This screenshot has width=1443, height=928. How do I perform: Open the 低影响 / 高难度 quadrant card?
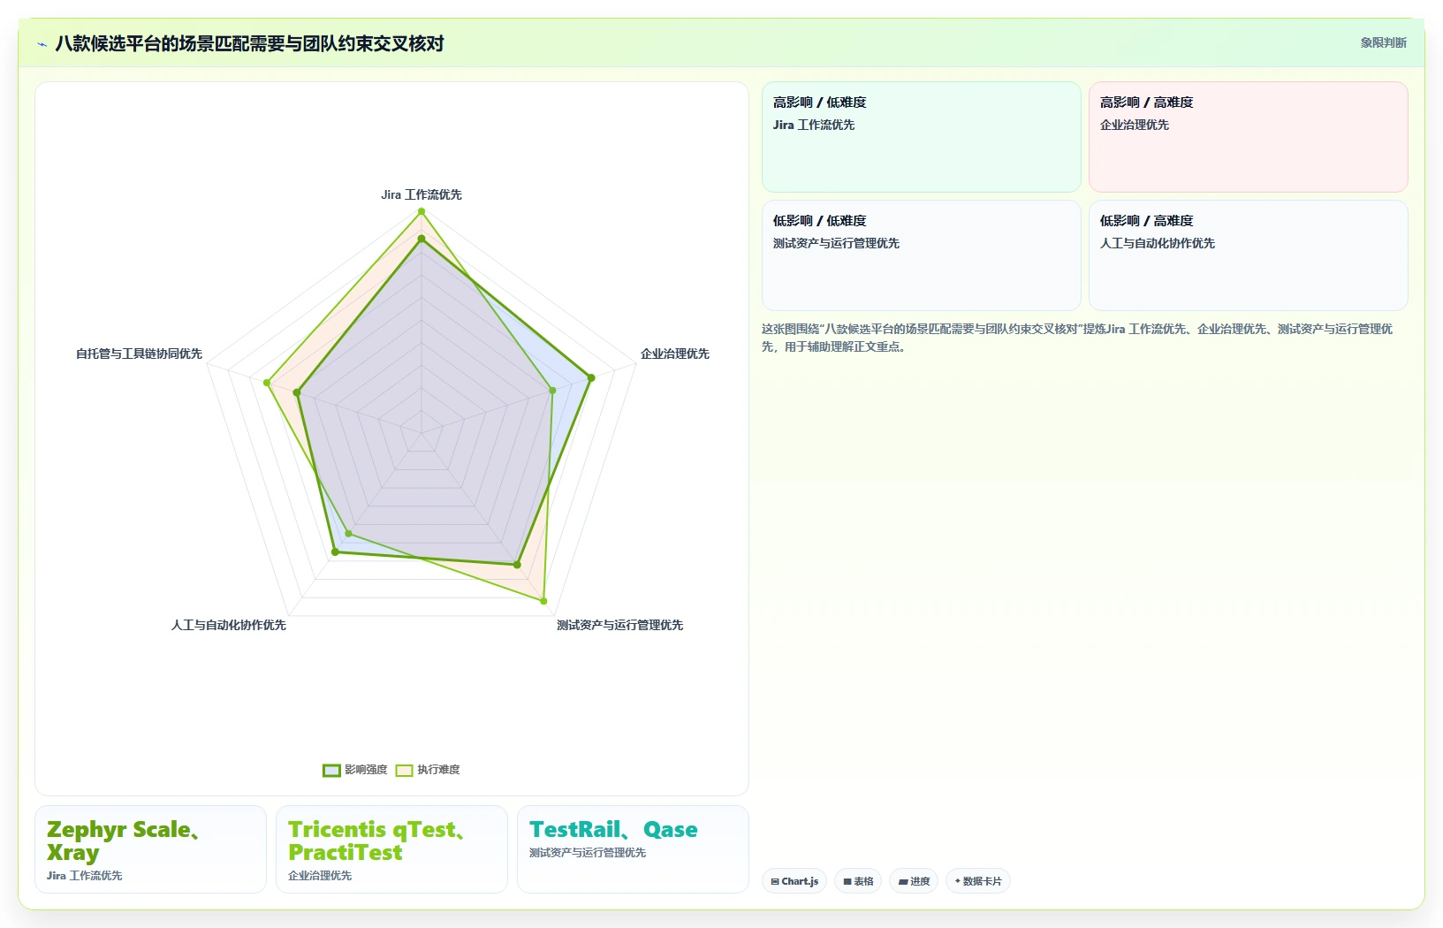(1248, 255)
